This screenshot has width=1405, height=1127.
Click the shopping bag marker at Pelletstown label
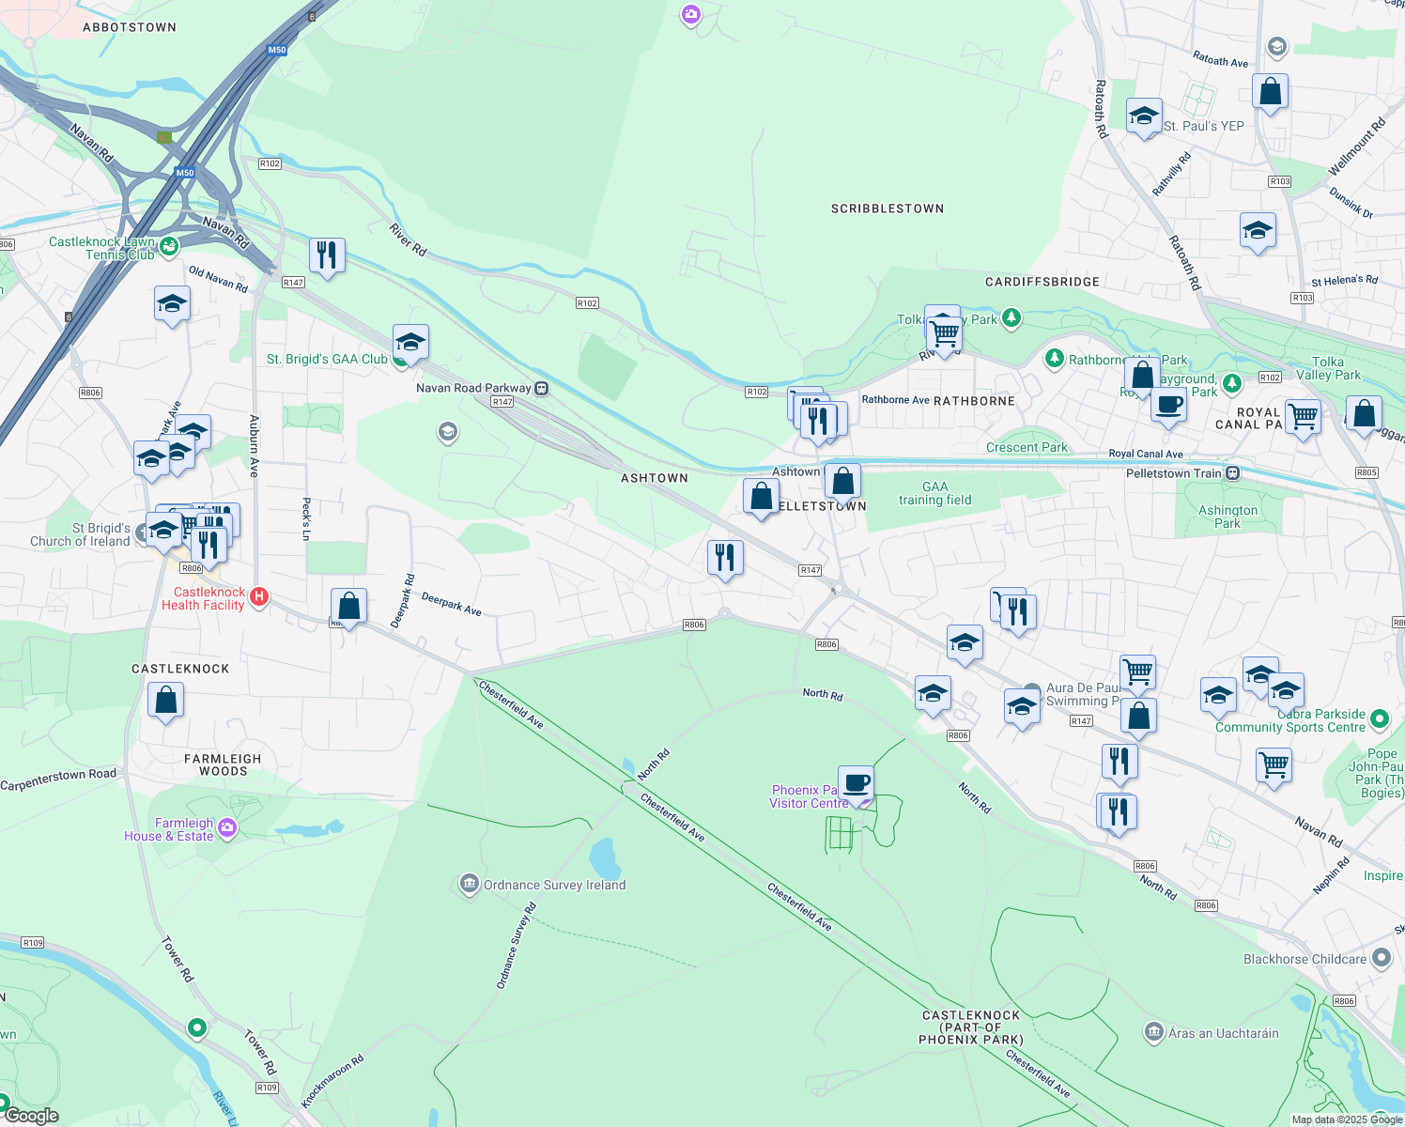tap(761, 497)
